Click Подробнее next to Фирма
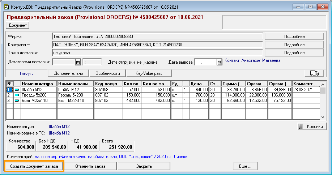This screenshot has width=332, height=175. pos(294,37)
